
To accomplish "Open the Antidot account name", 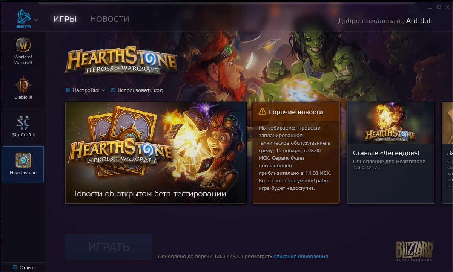I will (418, 21).
